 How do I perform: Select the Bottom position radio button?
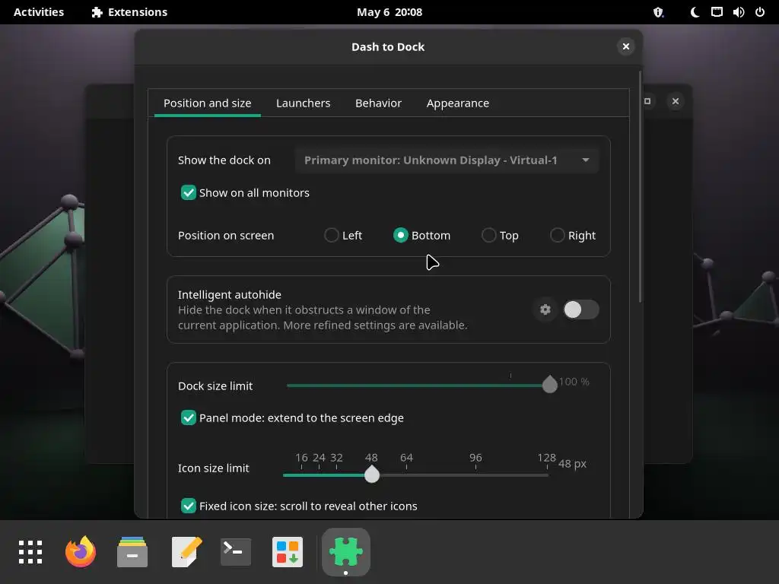point(400,236)
